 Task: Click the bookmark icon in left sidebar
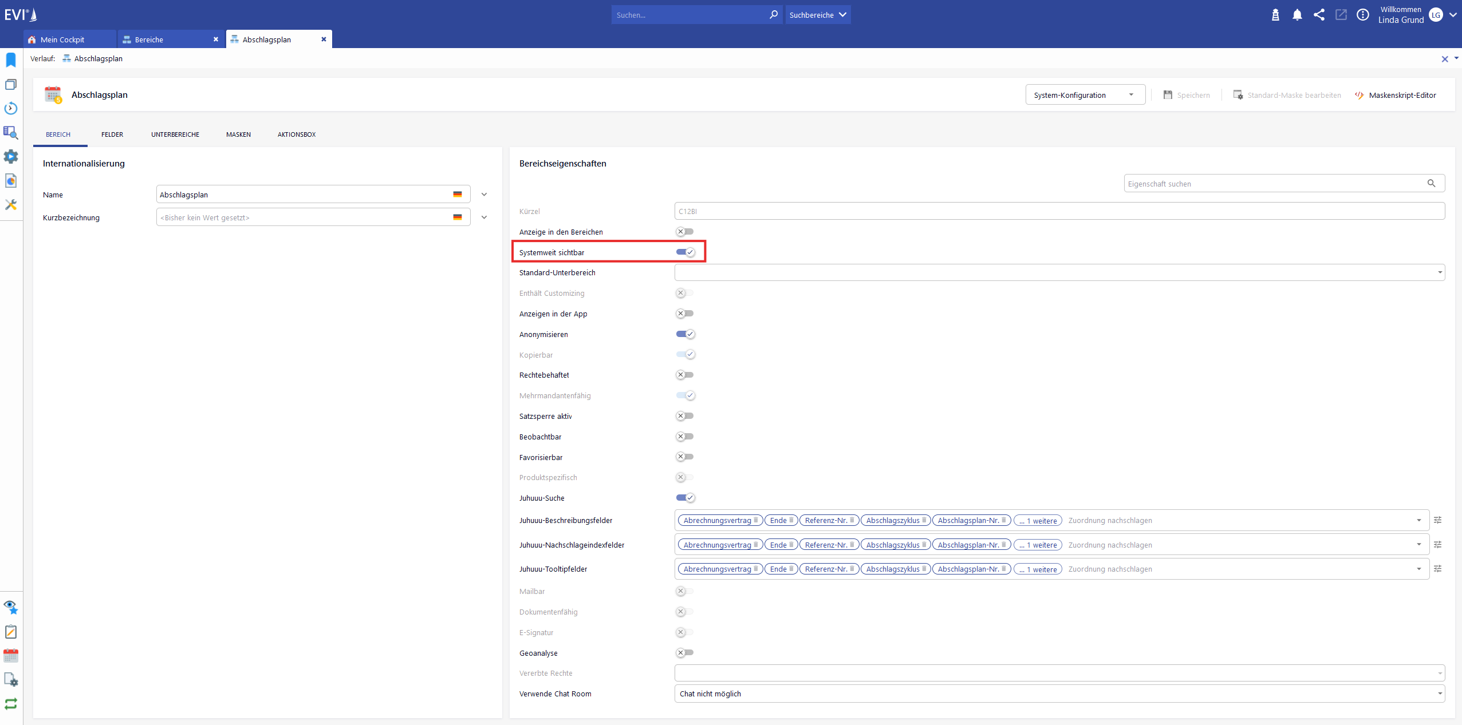pyautogui.click(x=11, y=60)
